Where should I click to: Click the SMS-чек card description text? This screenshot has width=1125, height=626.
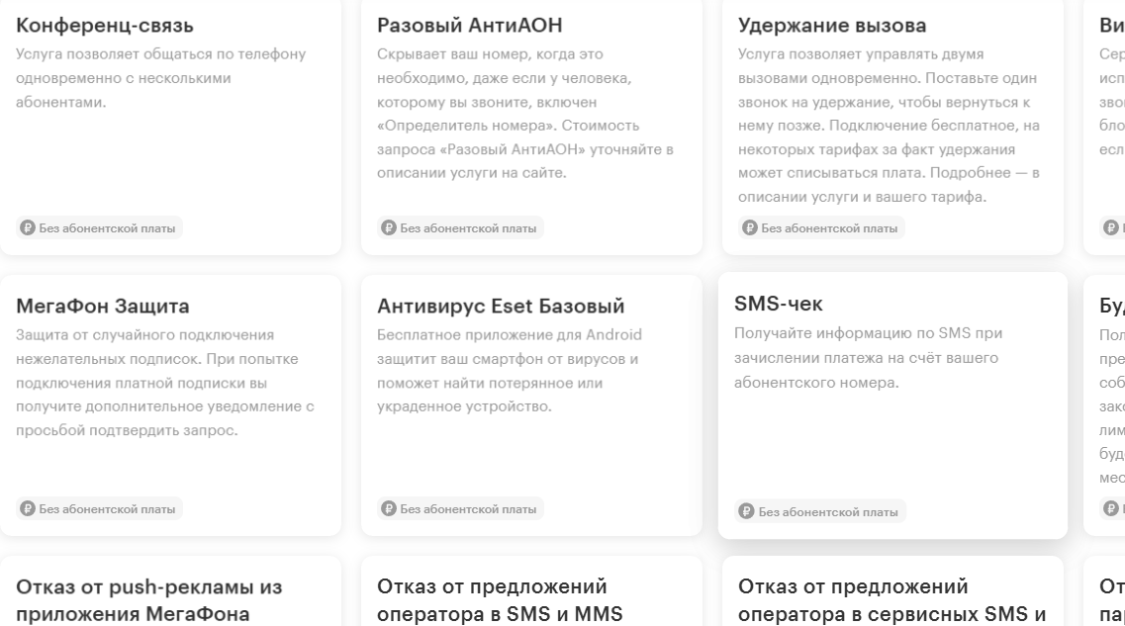tap(866, 356)
